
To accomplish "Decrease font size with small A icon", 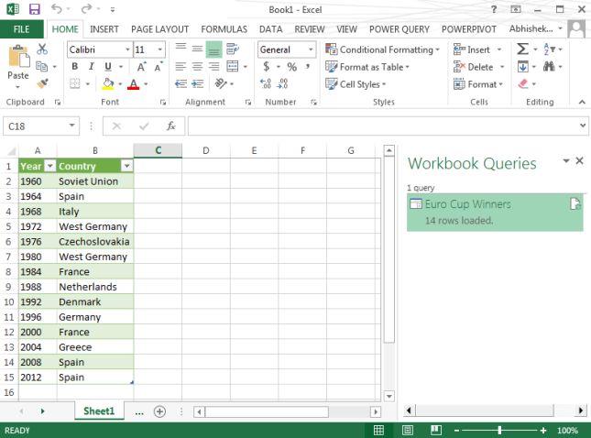I will [159, 67].
